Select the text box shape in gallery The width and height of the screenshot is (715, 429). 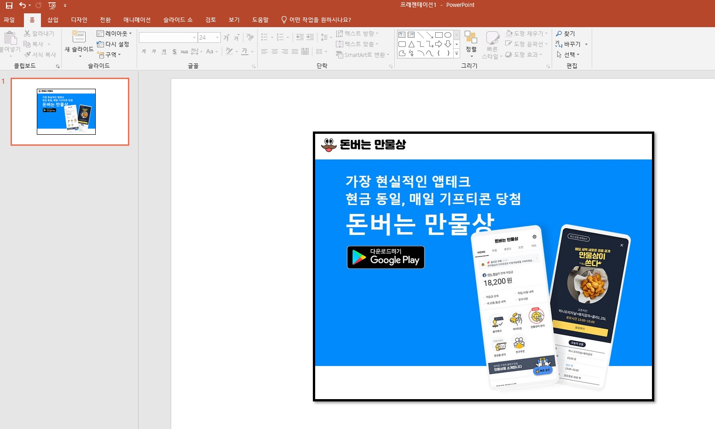tap(402, 35)
